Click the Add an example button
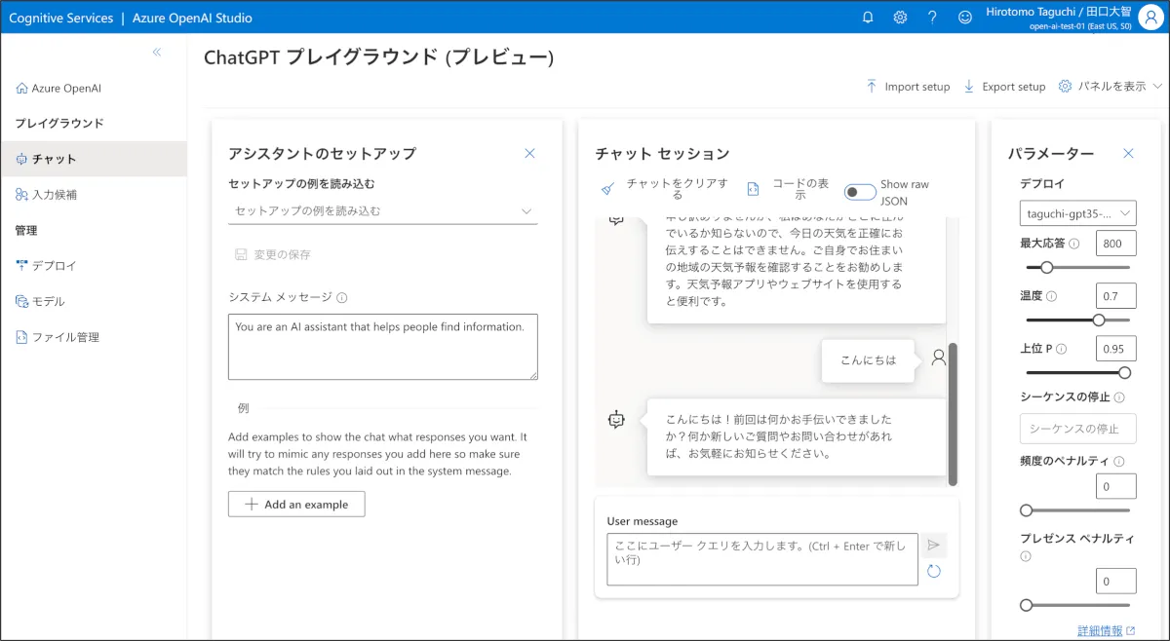The height and width of the screenshot is (641, 1170). (x=296, y=504)
